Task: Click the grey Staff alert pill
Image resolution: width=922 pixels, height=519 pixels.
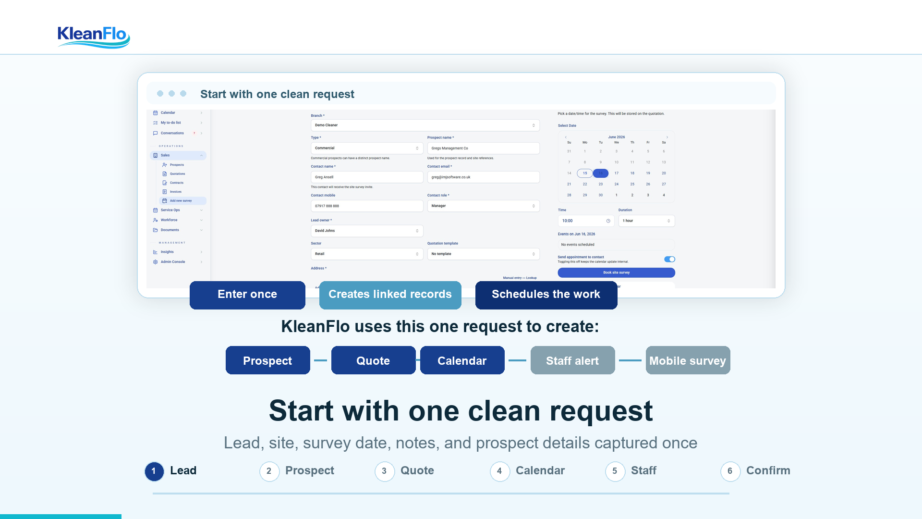Action: [x=572, y=360]
